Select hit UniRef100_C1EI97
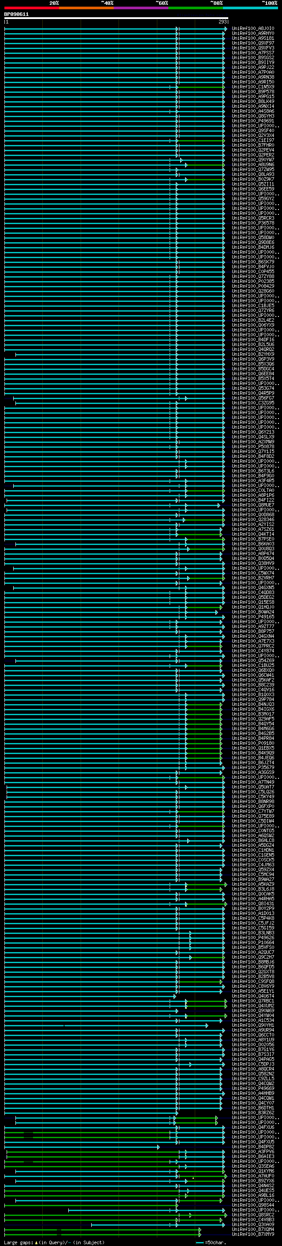 tap(252, 140)
